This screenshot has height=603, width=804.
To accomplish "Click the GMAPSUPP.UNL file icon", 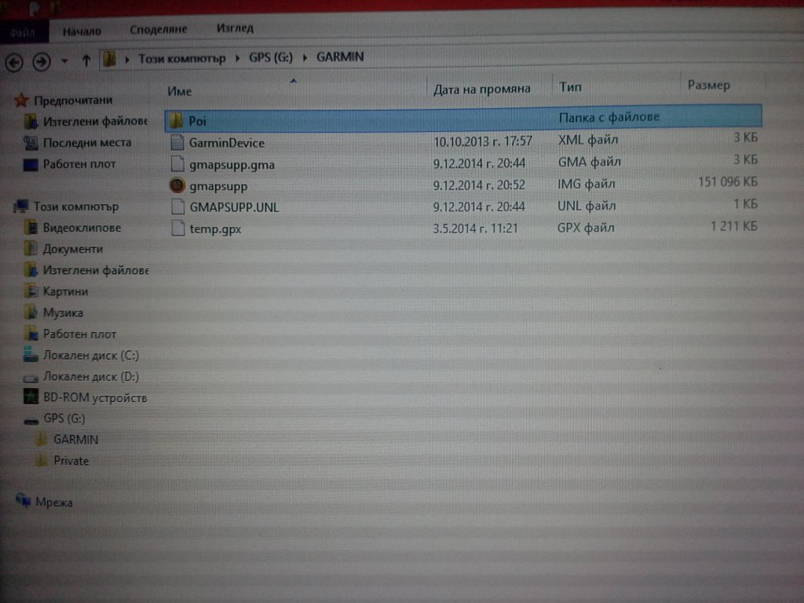I will [178, 206].
